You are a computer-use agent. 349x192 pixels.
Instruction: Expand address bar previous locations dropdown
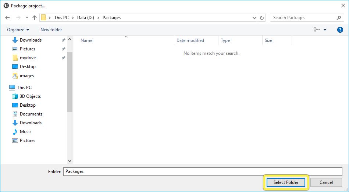pos(254,18)
